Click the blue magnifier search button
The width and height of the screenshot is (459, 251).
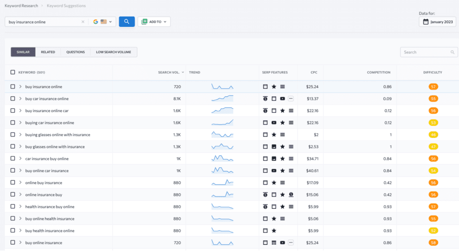pyautogui.click(x=126, y=21)
